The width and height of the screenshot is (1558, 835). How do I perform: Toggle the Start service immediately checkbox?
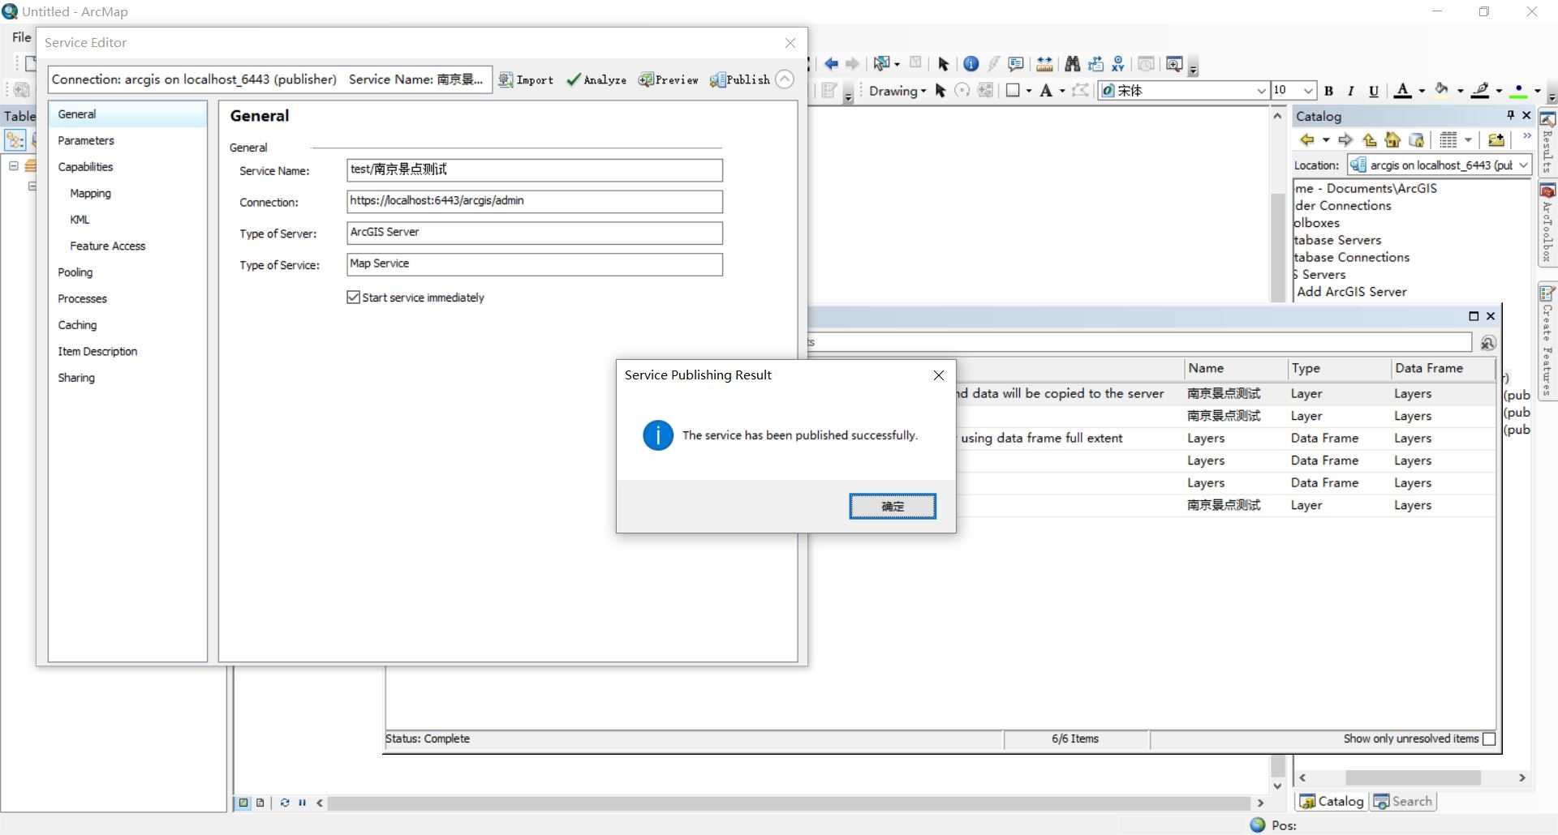[x=353, y=298]
